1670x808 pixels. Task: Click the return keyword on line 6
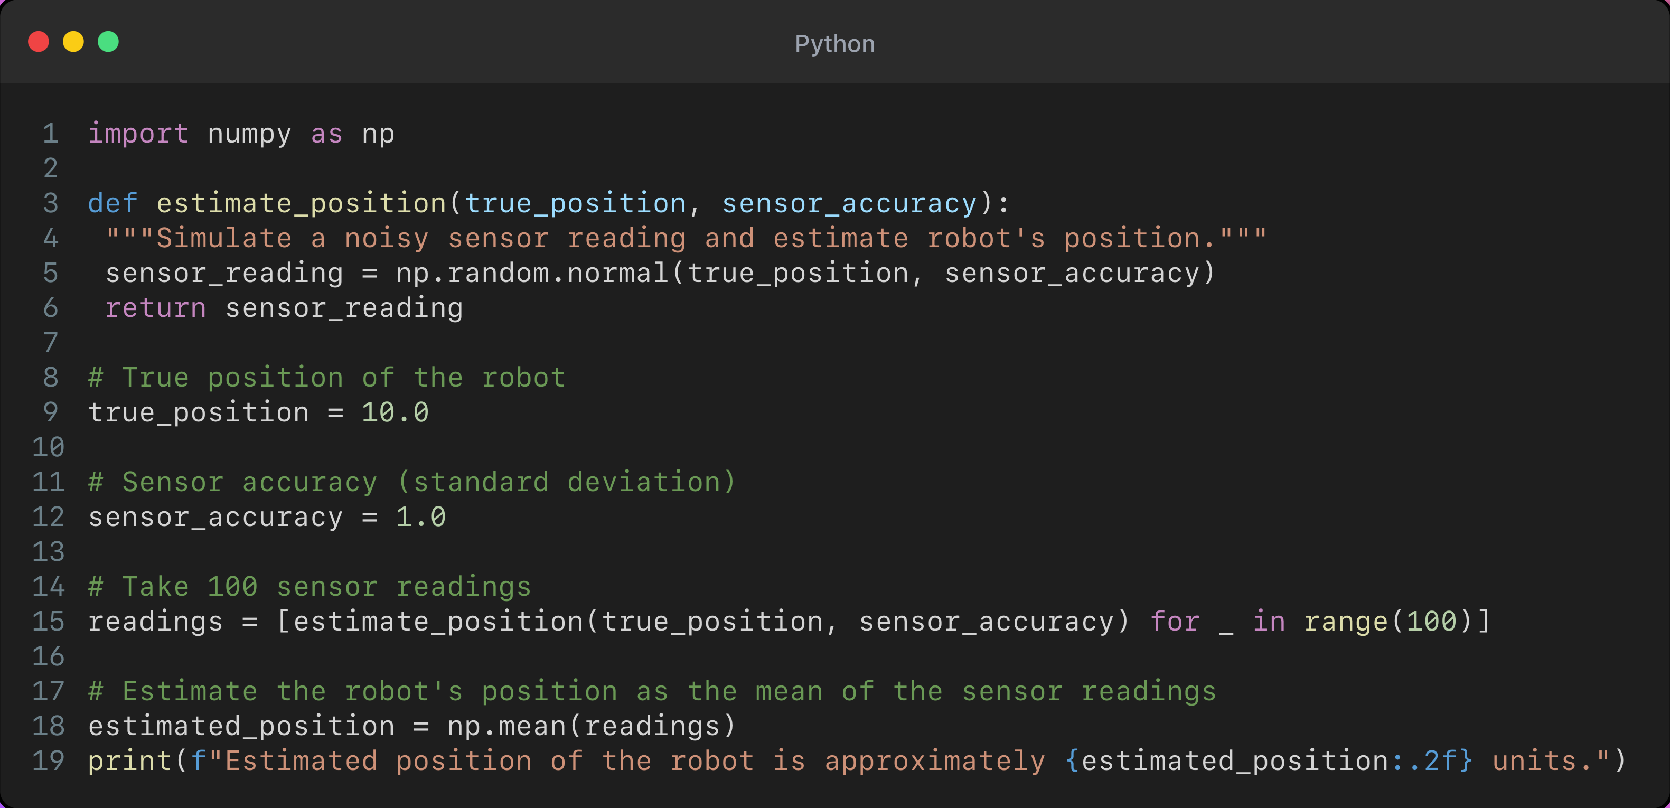(x=156, y=308)
